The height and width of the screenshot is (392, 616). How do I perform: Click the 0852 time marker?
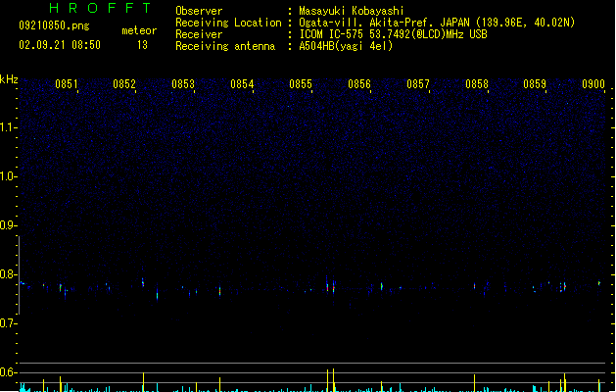(124, 84)
